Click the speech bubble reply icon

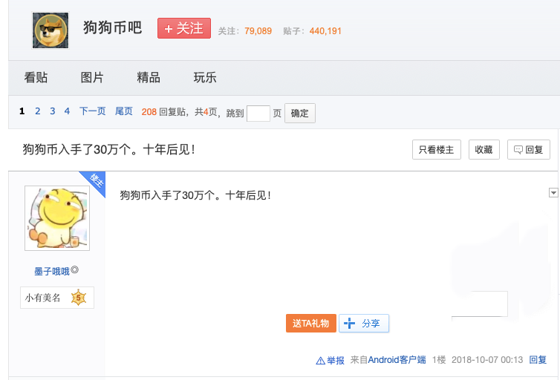518,149
